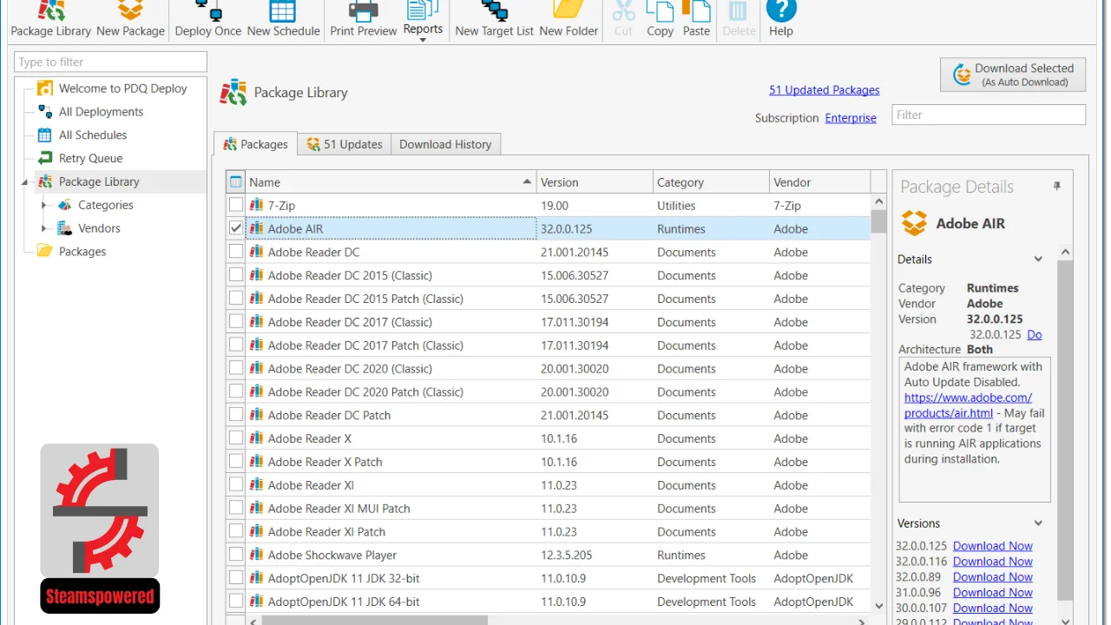1111x625 pixels.
Task: Pin the Package Details panel
Action: [x=1056, y=187]
